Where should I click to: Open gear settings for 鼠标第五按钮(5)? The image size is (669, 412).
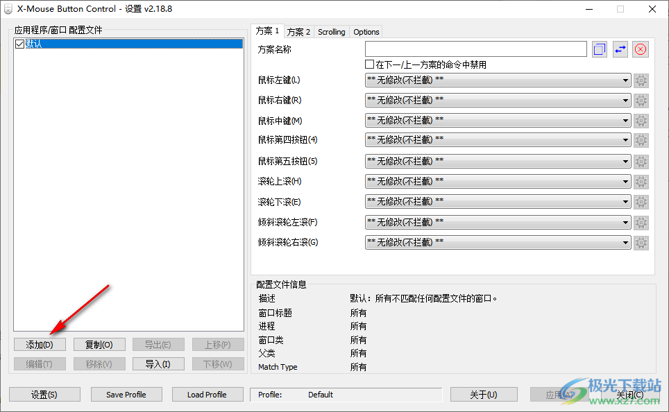pyautogui.click(x=641, y=162)
